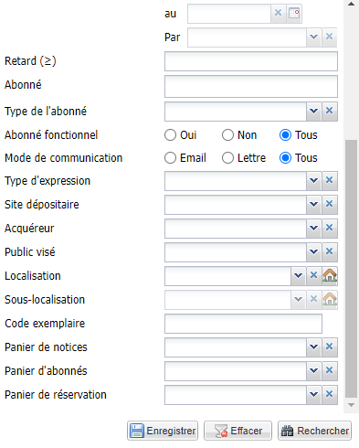
Task: Focus the Abonné input field
Action: click(251, 86)
